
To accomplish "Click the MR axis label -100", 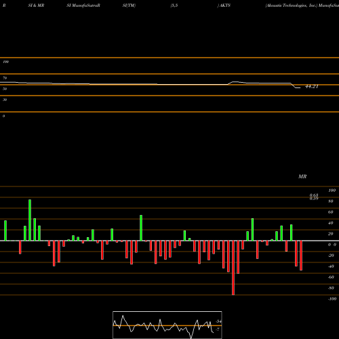I will point(332,299).
